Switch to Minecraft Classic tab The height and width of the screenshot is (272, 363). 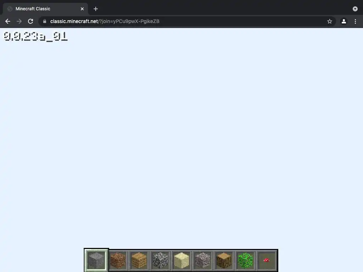(x=45, y=9)
